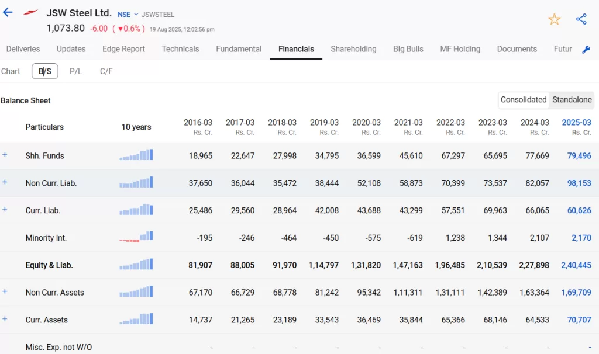Click Non Curr. Liab. 2023-03 value 73,537
599x354 pixels.
(x=495, y=183)
